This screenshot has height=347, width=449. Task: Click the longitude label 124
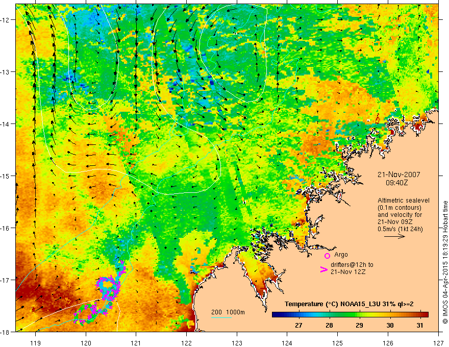tap(287, 343)
